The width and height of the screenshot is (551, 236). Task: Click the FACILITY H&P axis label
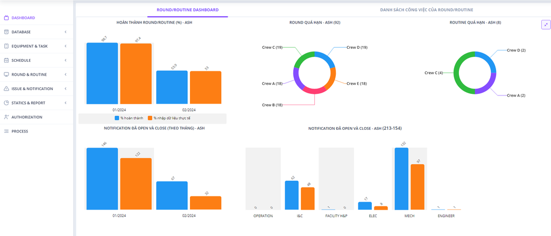[x=336, y=216]
